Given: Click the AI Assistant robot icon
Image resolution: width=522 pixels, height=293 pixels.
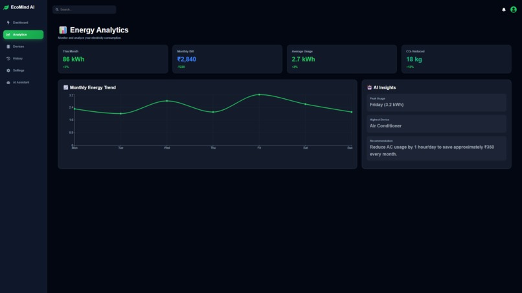Looking at the screenshot, I should tap(8, 83).
